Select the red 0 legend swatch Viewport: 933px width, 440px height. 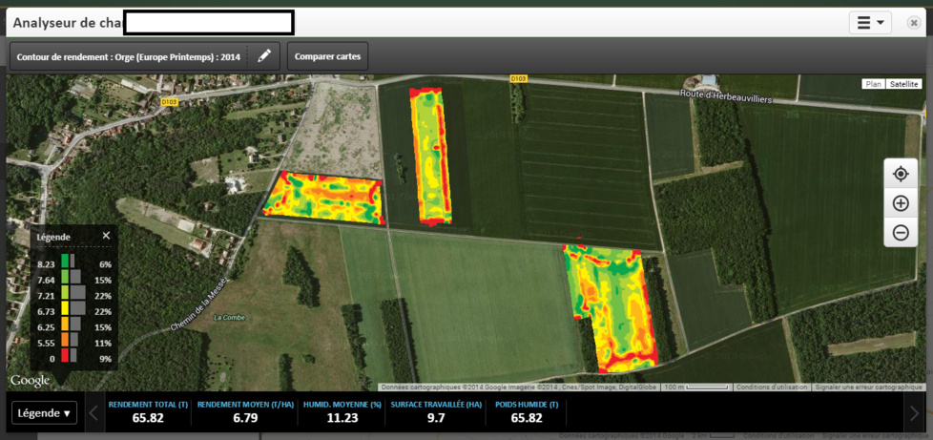[x=65, y=358]
